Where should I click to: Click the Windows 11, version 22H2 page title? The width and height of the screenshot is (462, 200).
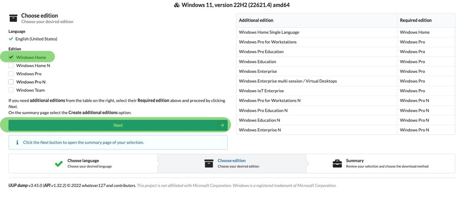click(x=235, y=5)
